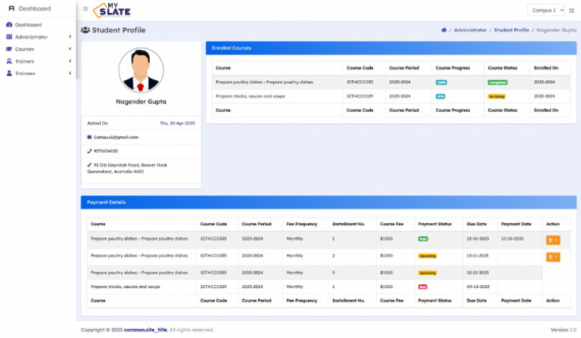Open Dashboard from the sidebar menu
This screenshot has width=581, height=338.
click(28, 25)
